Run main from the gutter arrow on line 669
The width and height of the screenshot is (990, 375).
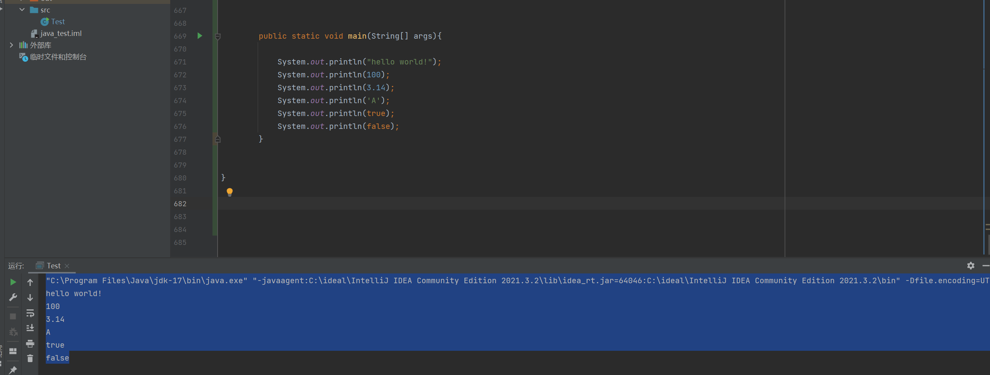pos(200,36)
